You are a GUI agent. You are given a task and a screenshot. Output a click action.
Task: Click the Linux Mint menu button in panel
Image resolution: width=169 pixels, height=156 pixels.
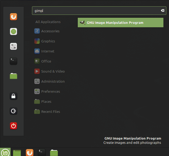(x=5, y=152)
